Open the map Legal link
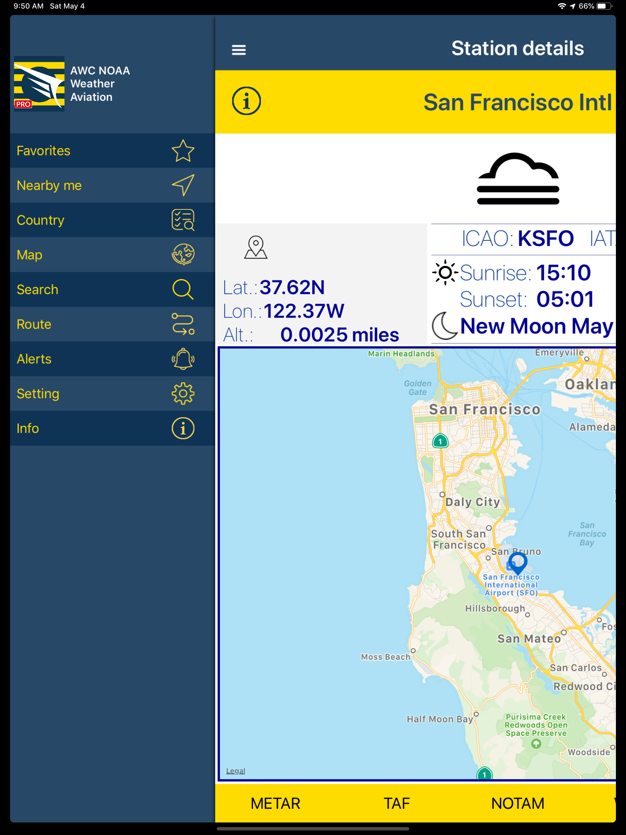The height and width of the screenshot is (835, 626). point(236,771)
